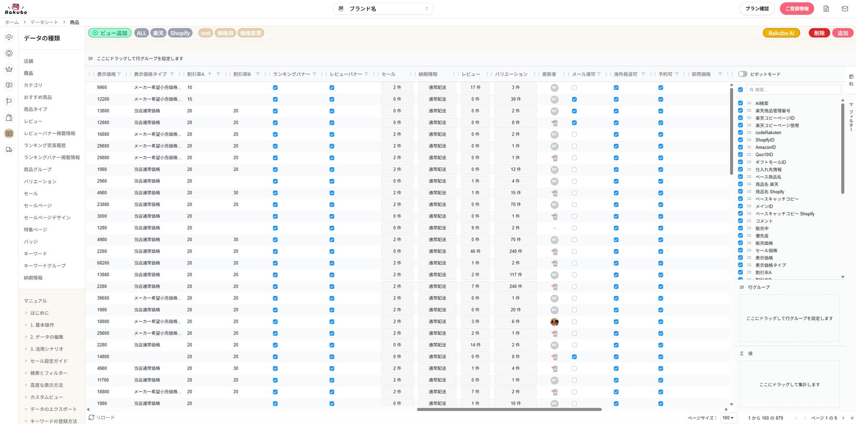Select the highlighted datasheet table icon
The width and height of the screenshot is (856, 424).
tap(9, 134)
